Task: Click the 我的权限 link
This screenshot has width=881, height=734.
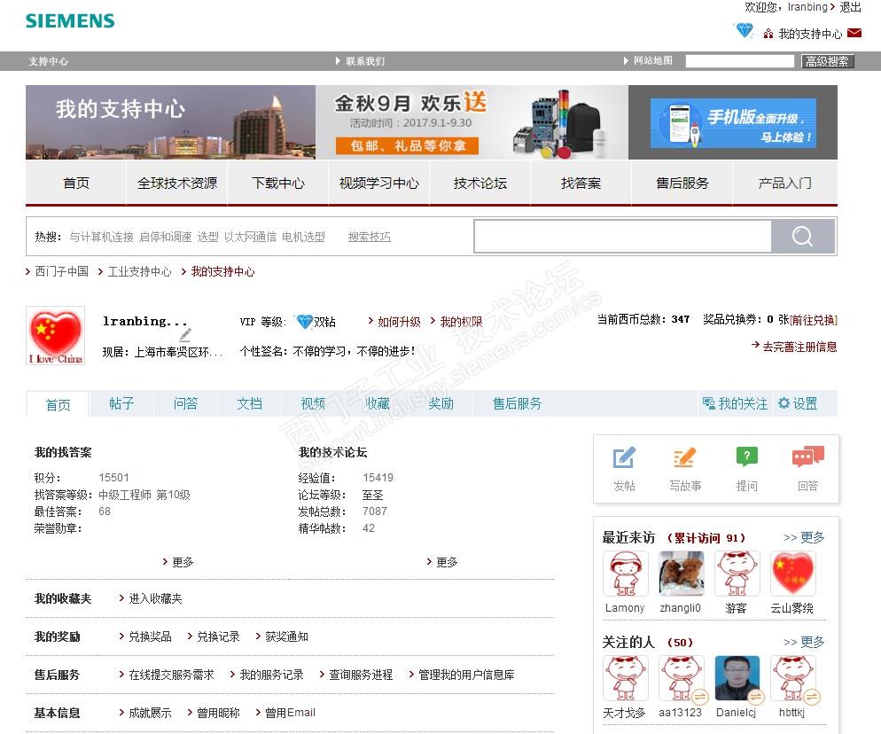Action: [x=461, y=322]
